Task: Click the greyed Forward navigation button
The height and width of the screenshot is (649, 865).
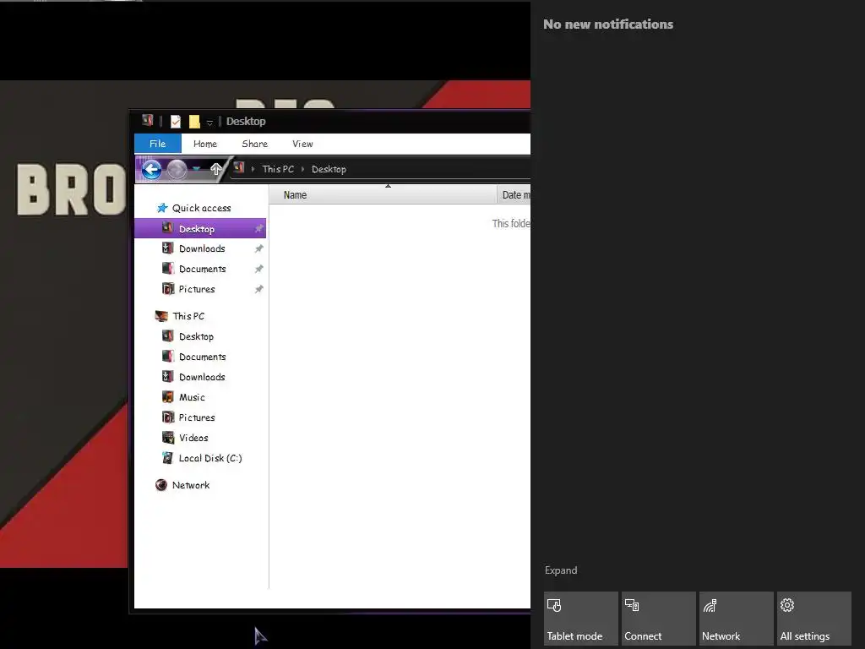Action: [177, 169]
